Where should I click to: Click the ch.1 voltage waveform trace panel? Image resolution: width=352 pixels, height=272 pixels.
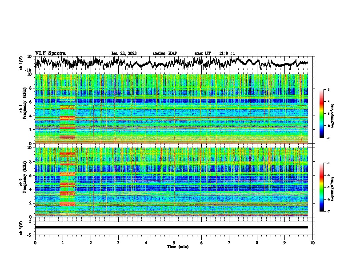[x=175, y=63]
